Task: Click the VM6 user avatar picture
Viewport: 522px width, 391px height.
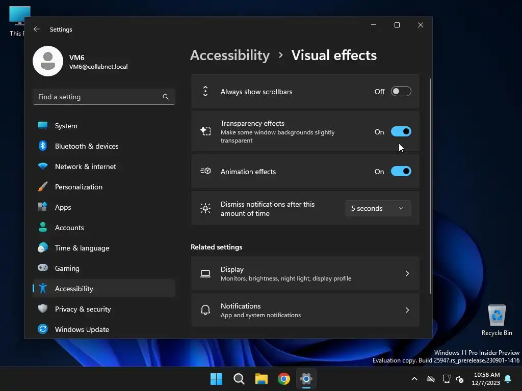Action: (x=48, y=61)
